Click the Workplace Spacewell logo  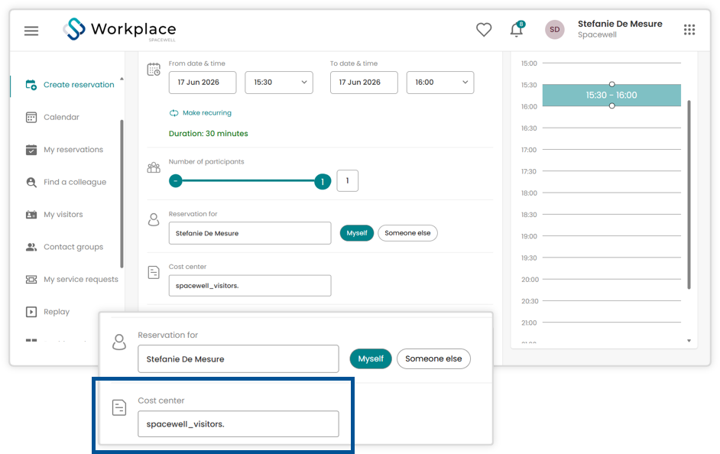tap(119, 29)
